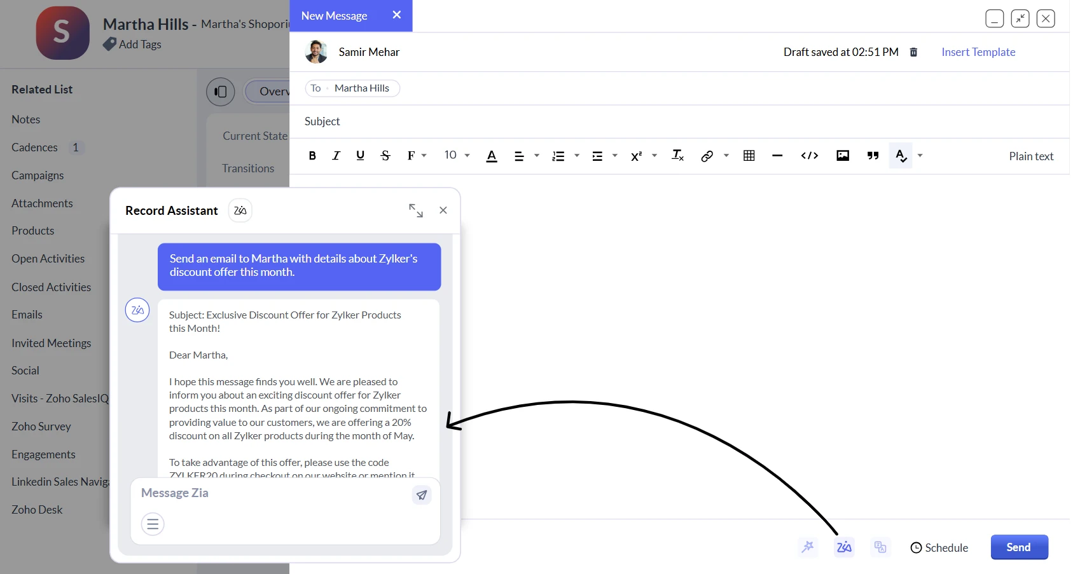Viewport: 1073px width, 574px height.
Task: Insert a numbered list
Action: pos(558,156)
